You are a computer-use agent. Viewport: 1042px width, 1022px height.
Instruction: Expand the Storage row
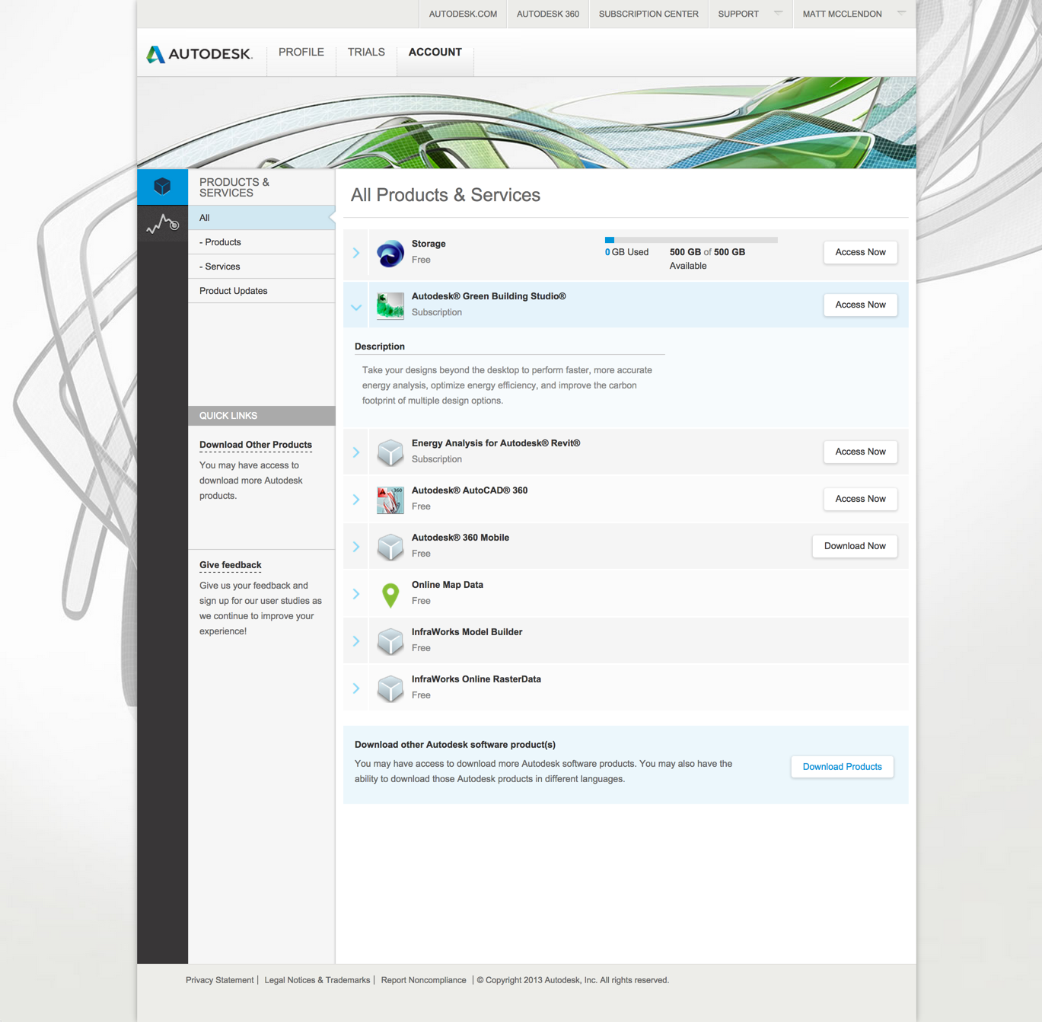[x=356, y=253]
